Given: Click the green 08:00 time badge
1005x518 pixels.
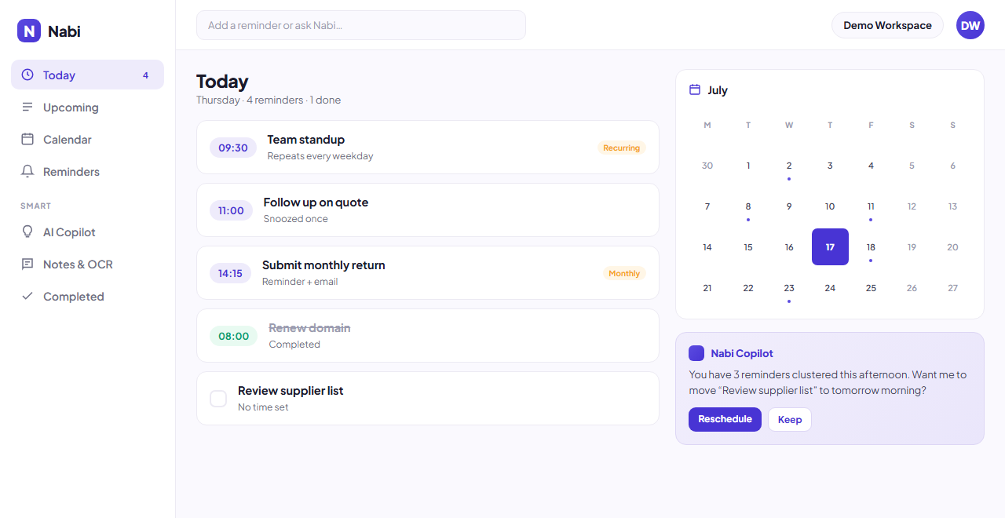Looking at the screenshot, I should tap(234, 336).
